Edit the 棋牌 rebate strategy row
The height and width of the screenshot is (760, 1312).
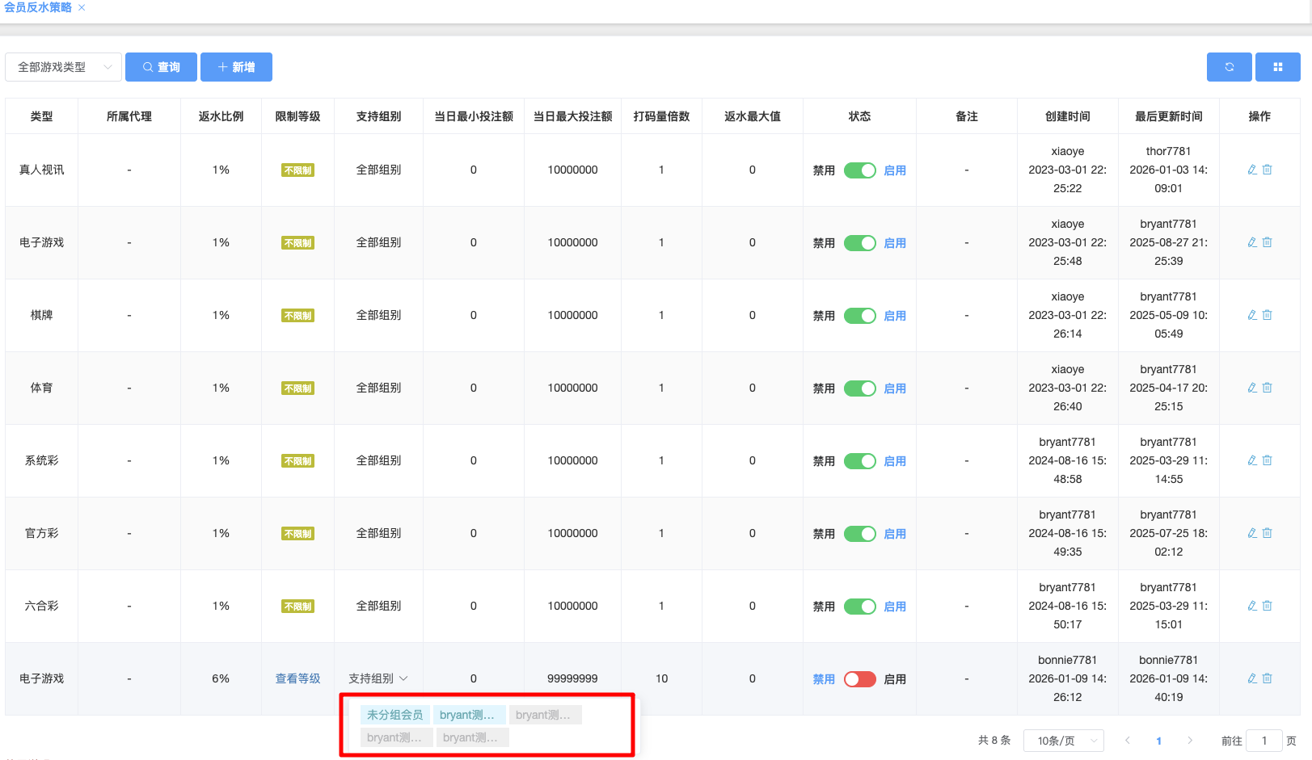tap(1252, 315)
